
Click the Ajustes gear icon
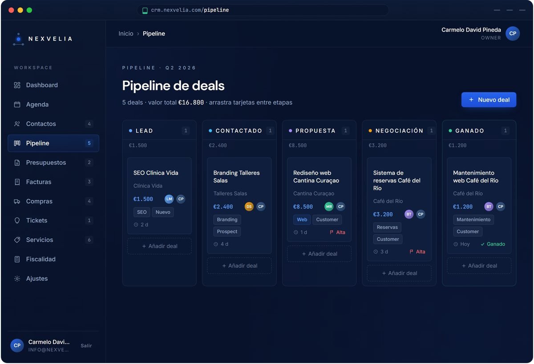17,279
